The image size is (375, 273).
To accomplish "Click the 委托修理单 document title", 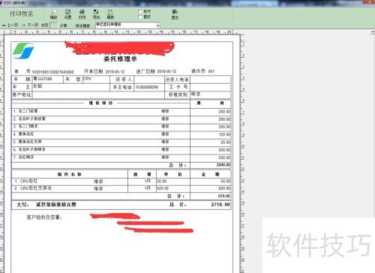I will pyautogui.click(x=120, y=59).
